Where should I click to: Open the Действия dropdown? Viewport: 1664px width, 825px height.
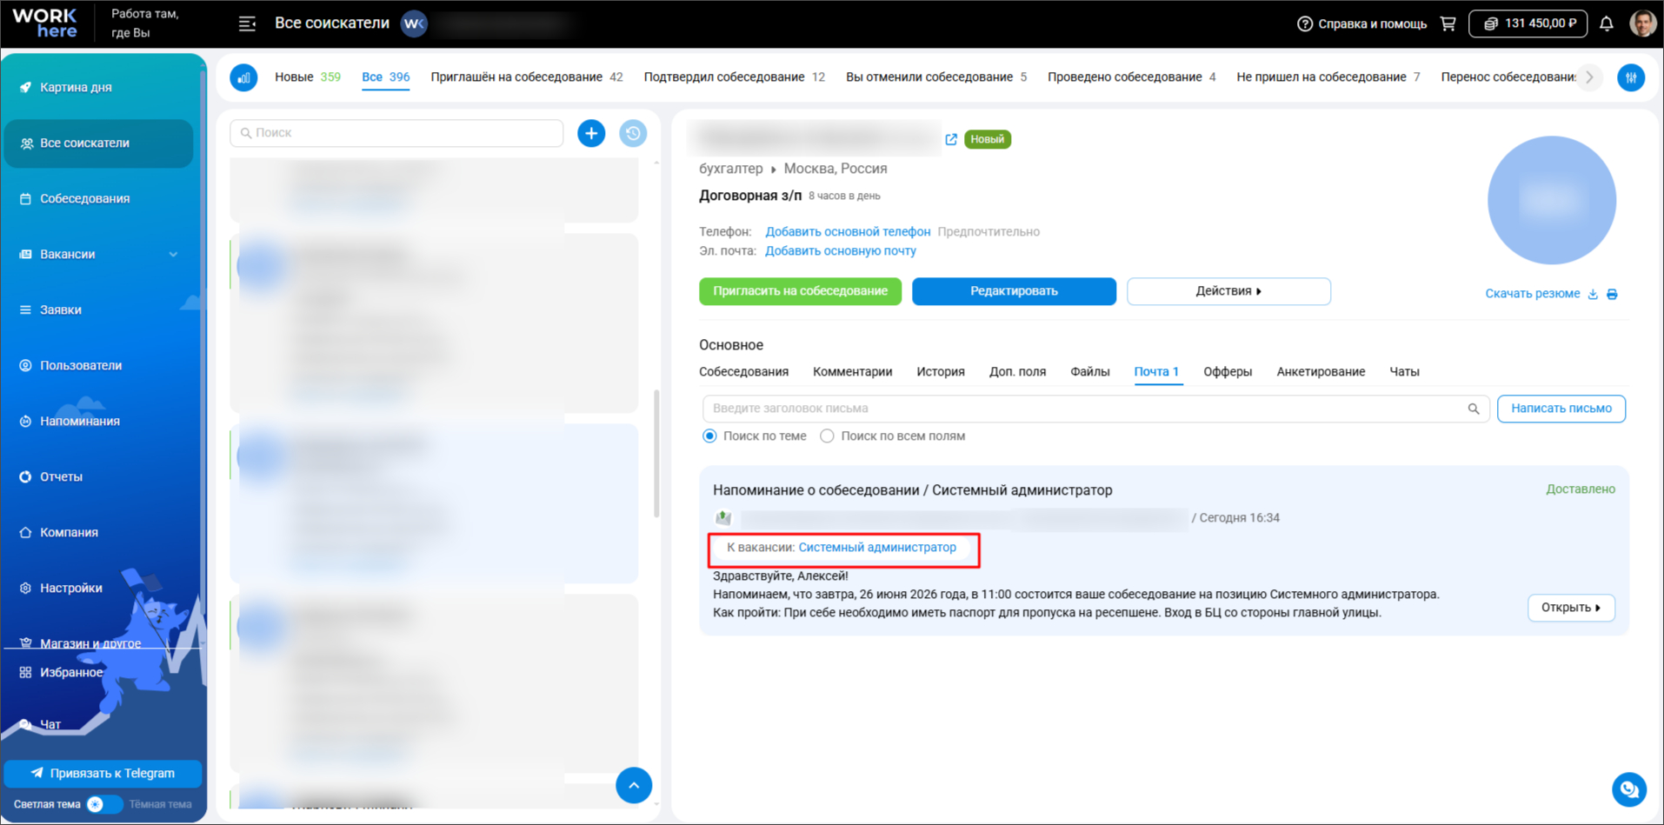coord(1228,291)
